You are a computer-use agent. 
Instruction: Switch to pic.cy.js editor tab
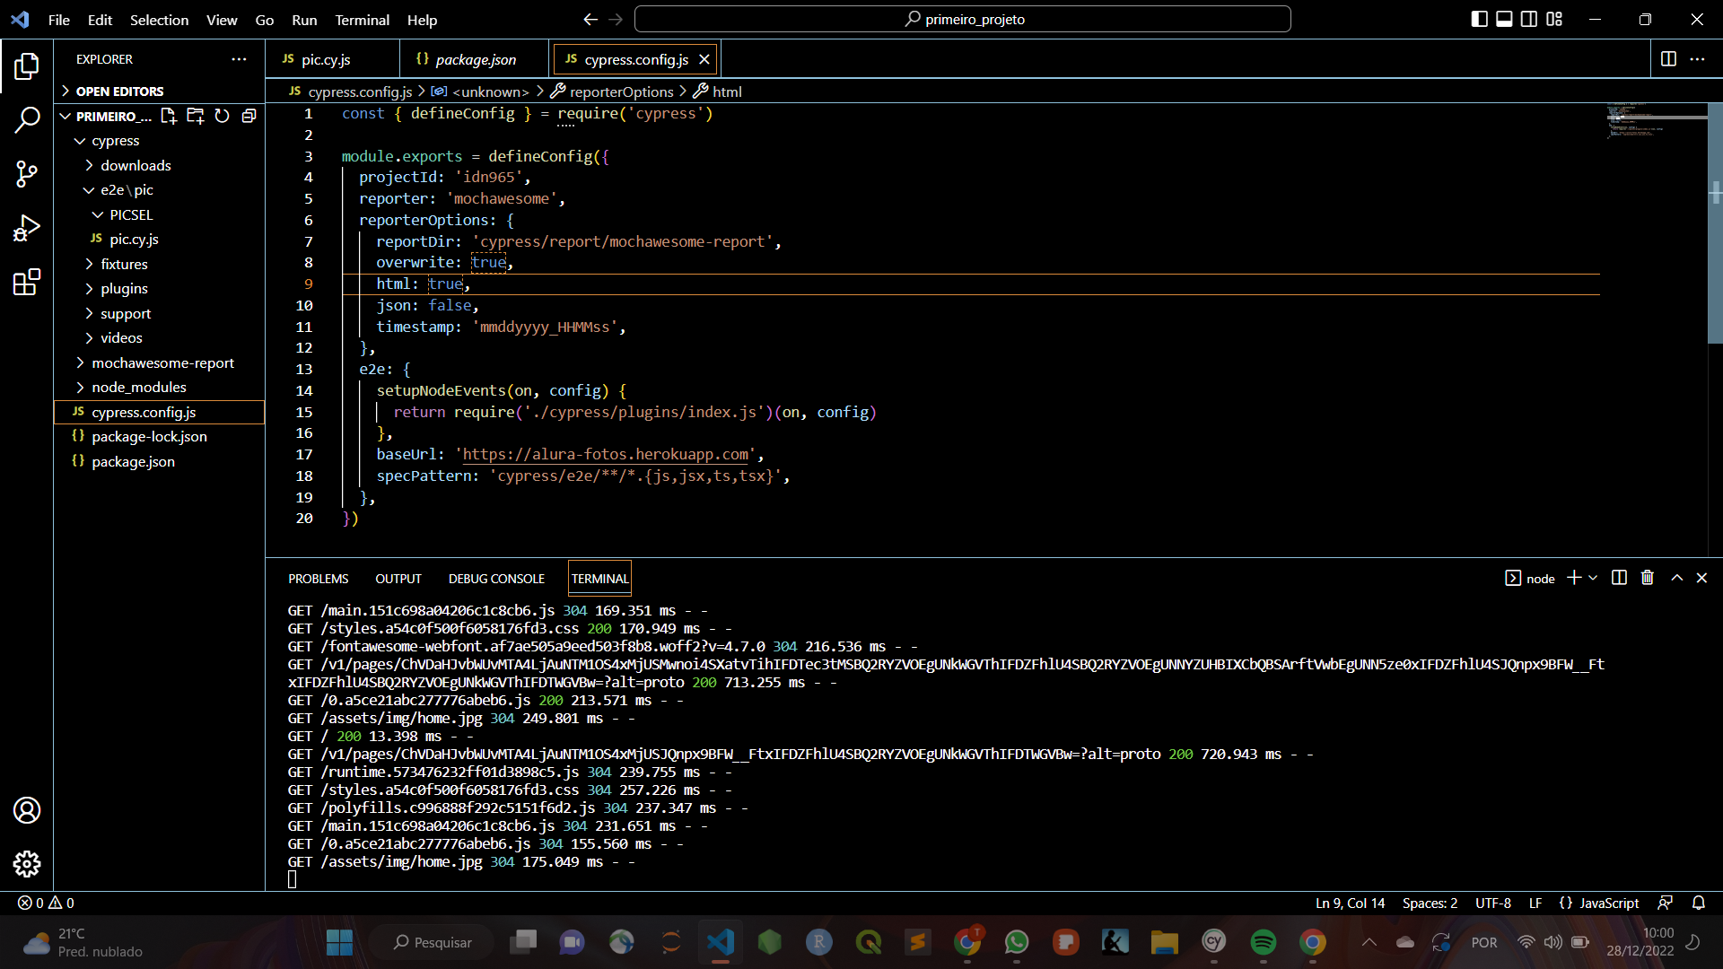coord(326,59)
